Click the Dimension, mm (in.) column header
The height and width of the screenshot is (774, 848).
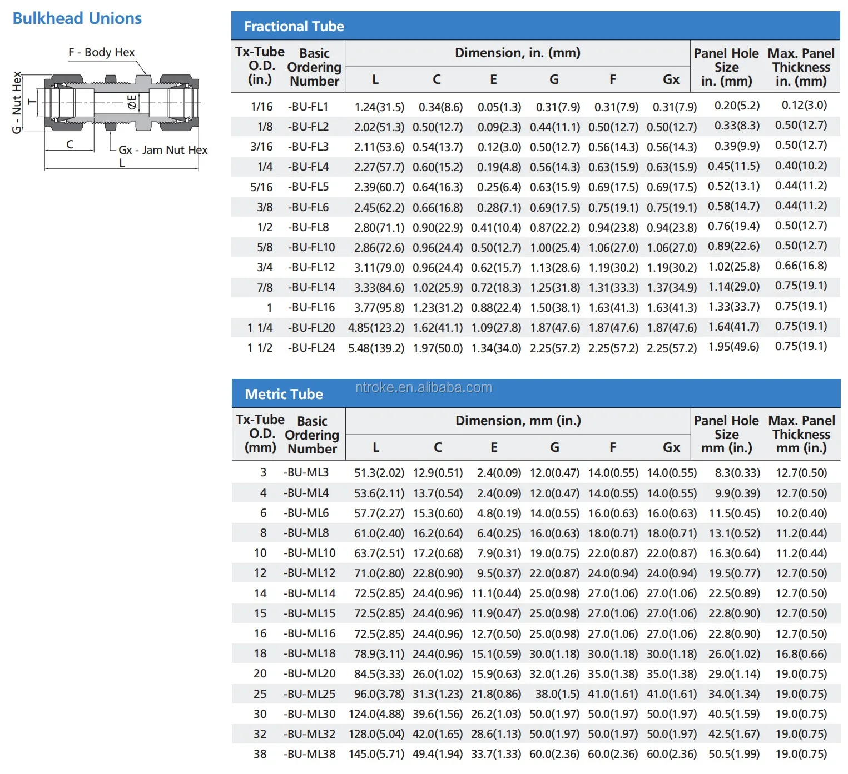tap(518, 421)
